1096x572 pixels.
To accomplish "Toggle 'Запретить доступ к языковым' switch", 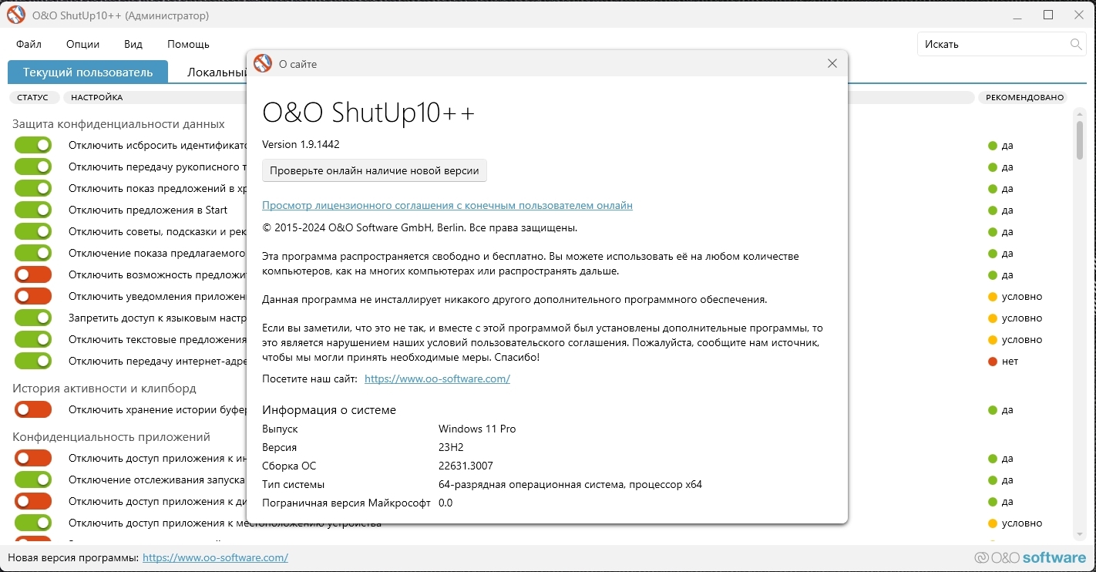I will (33, 318).
